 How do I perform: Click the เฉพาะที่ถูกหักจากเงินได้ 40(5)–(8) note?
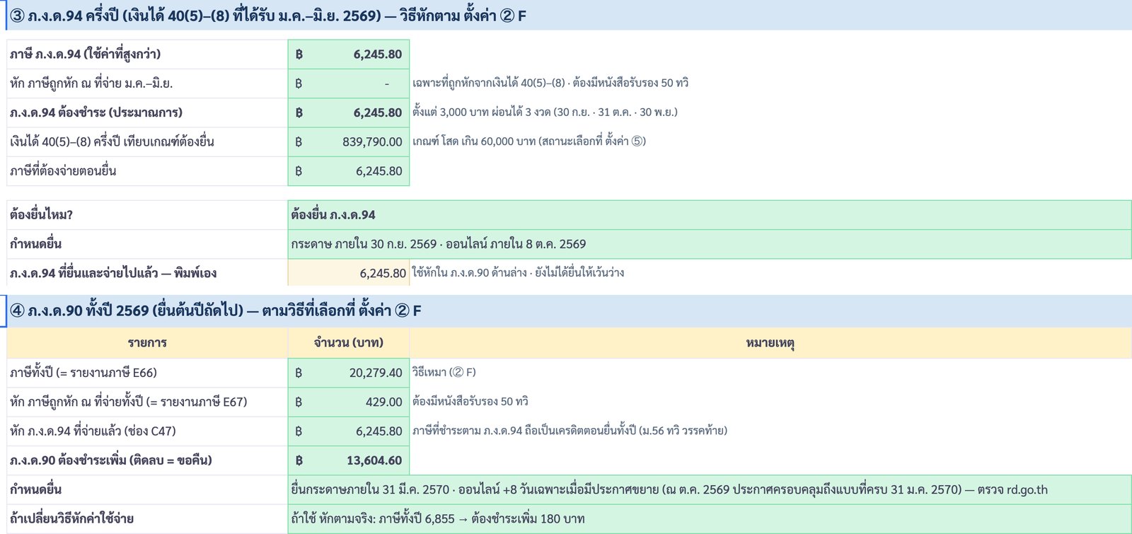click(550, 83)
